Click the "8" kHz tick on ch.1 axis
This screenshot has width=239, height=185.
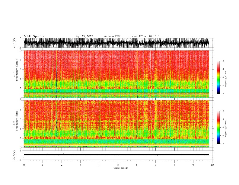21,60
